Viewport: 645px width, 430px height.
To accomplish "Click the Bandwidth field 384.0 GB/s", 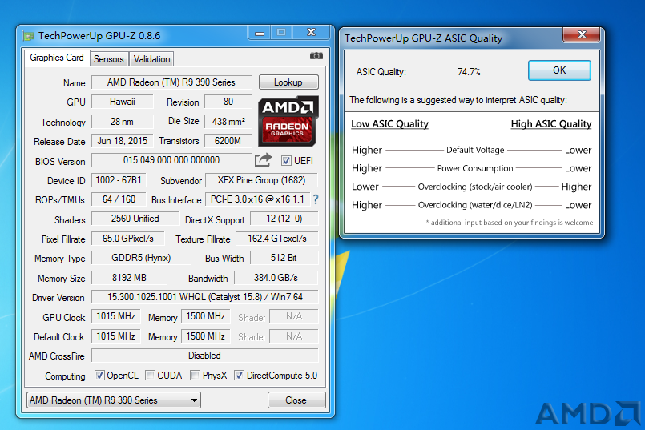I will [276, 278].
